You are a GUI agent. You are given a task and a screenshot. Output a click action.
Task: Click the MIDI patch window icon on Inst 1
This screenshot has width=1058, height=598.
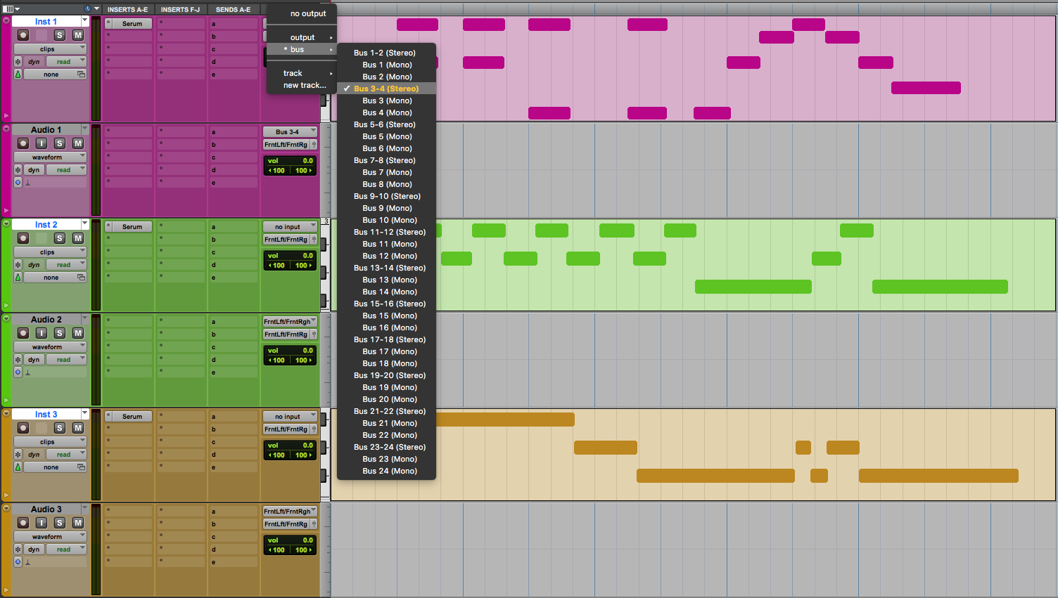pyautogui.click(x=81, y=74)
